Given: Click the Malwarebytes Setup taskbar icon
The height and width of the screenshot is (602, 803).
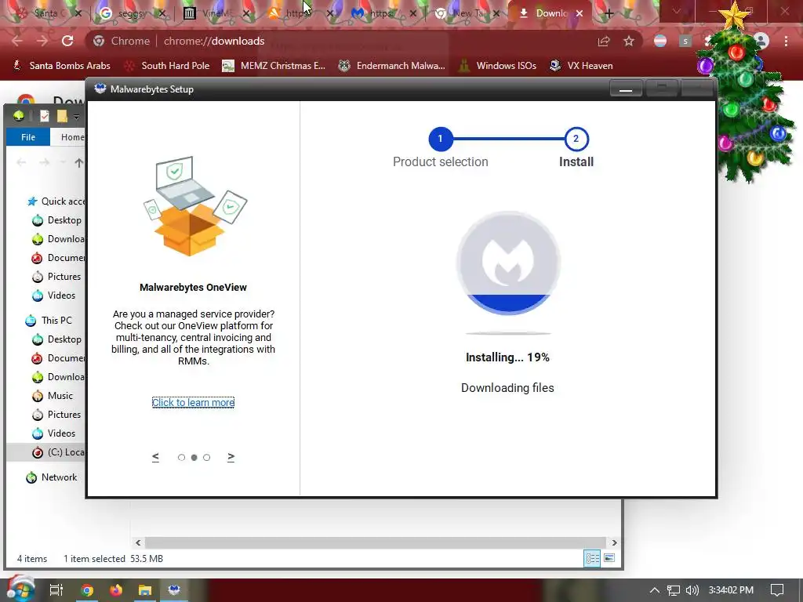Looking at the screenshot, I should pyautogui.click(x=174, y=590).
